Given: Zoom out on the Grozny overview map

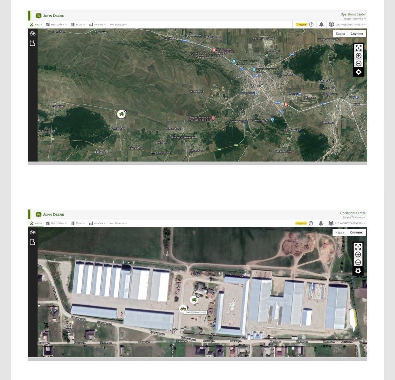Looking at the screenshot, I should [358, 64].
